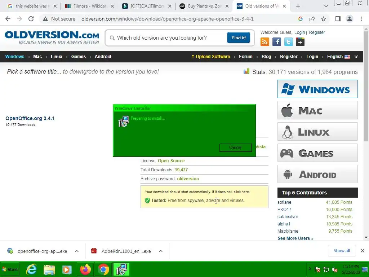Click the large Linux platform button
Viewport: 369px width, 277px height.
pyautogui.click(x=317, y=131)
